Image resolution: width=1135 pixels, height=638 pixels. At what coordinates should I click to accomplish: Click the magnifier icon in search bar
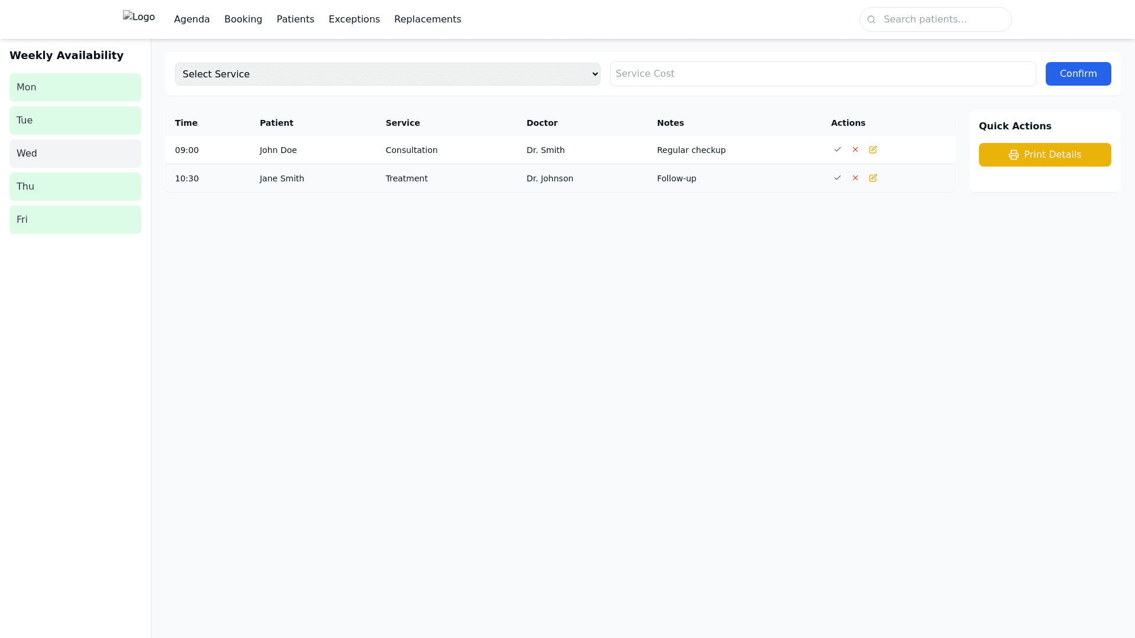(871, 19)
